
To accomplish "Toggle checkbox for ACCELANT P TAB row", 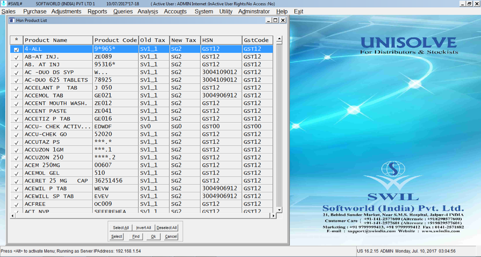I will click(17, 88).
